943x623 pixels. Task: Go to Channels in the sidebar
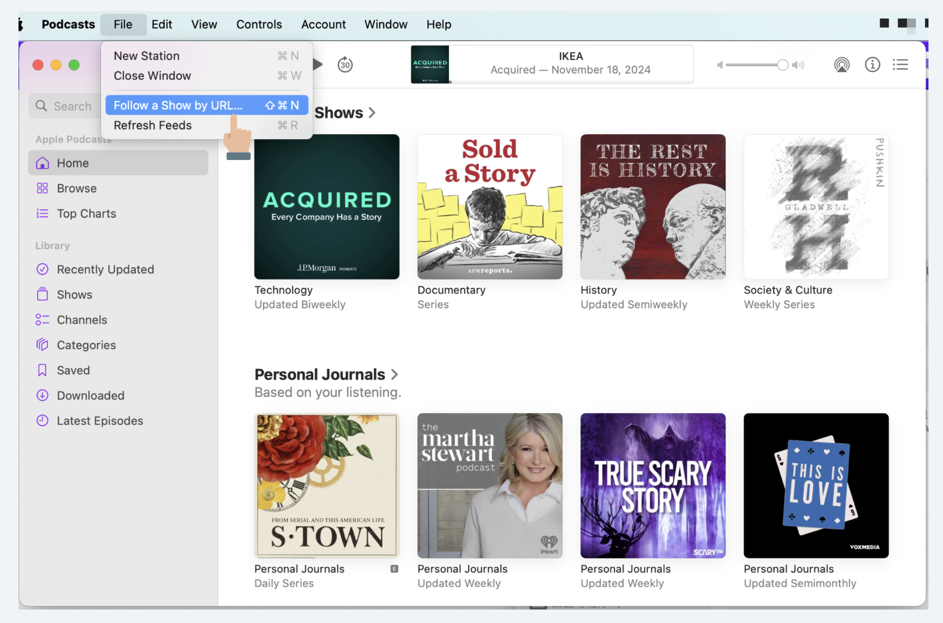click(x=81, y=320)
